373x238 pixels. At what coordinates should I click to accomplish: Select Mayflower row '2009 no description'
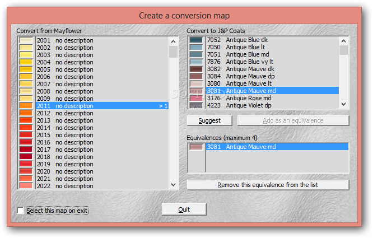pyautogui.click(x=102, y=99)
